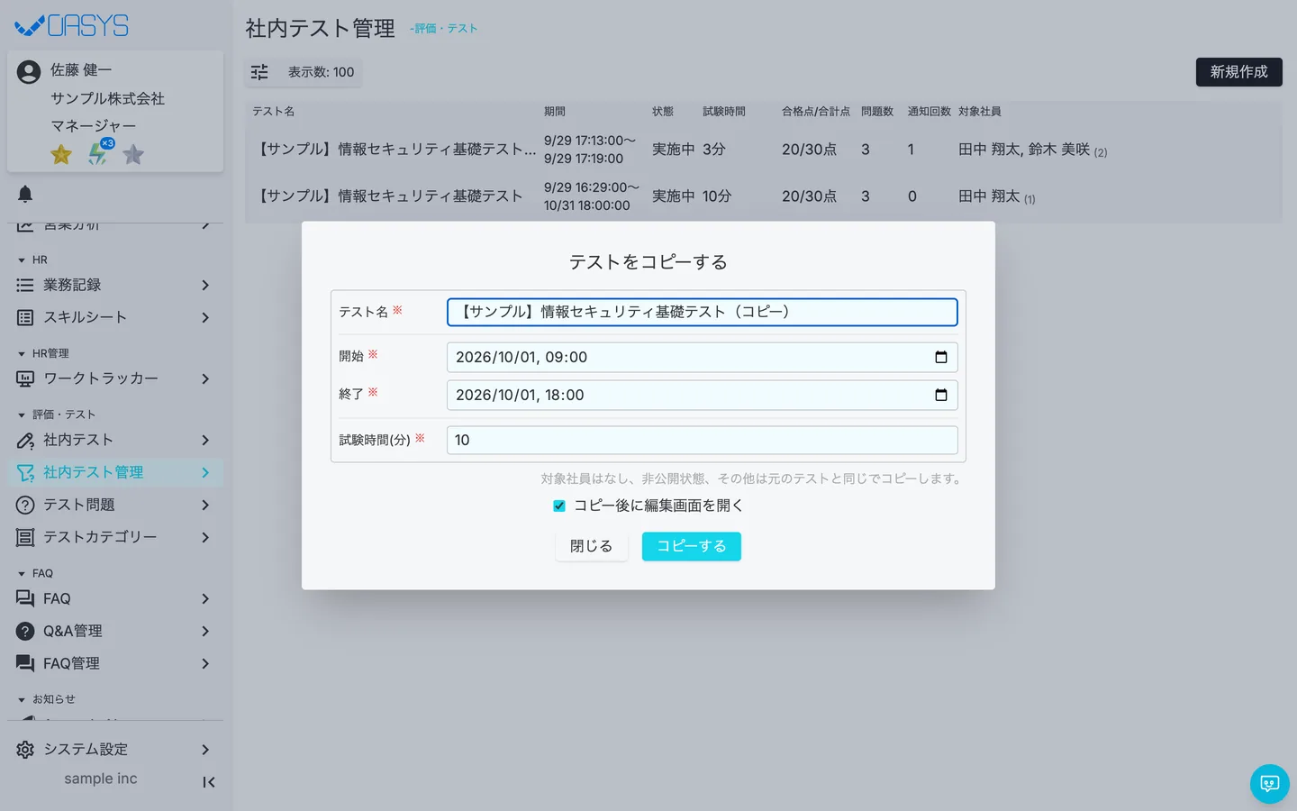1297x811 pixels.
Task: Collapse the HR section triangle
Action: [x=22, y=260]
